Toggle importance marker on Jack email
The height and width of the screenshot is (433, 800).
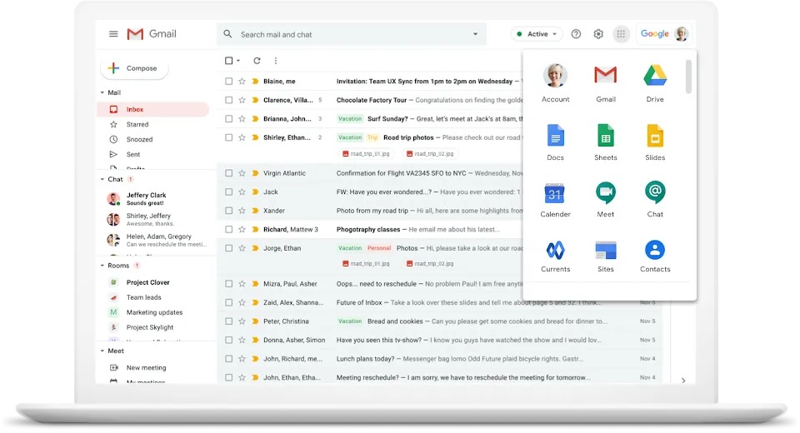point(255,192)
